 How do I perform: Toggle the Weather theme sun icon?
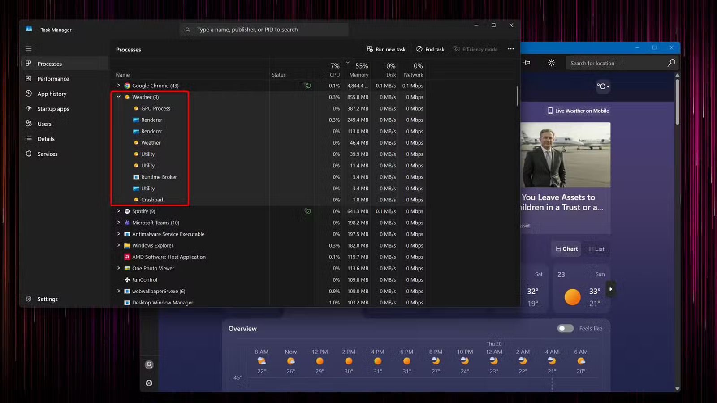[x=551, y=63]
